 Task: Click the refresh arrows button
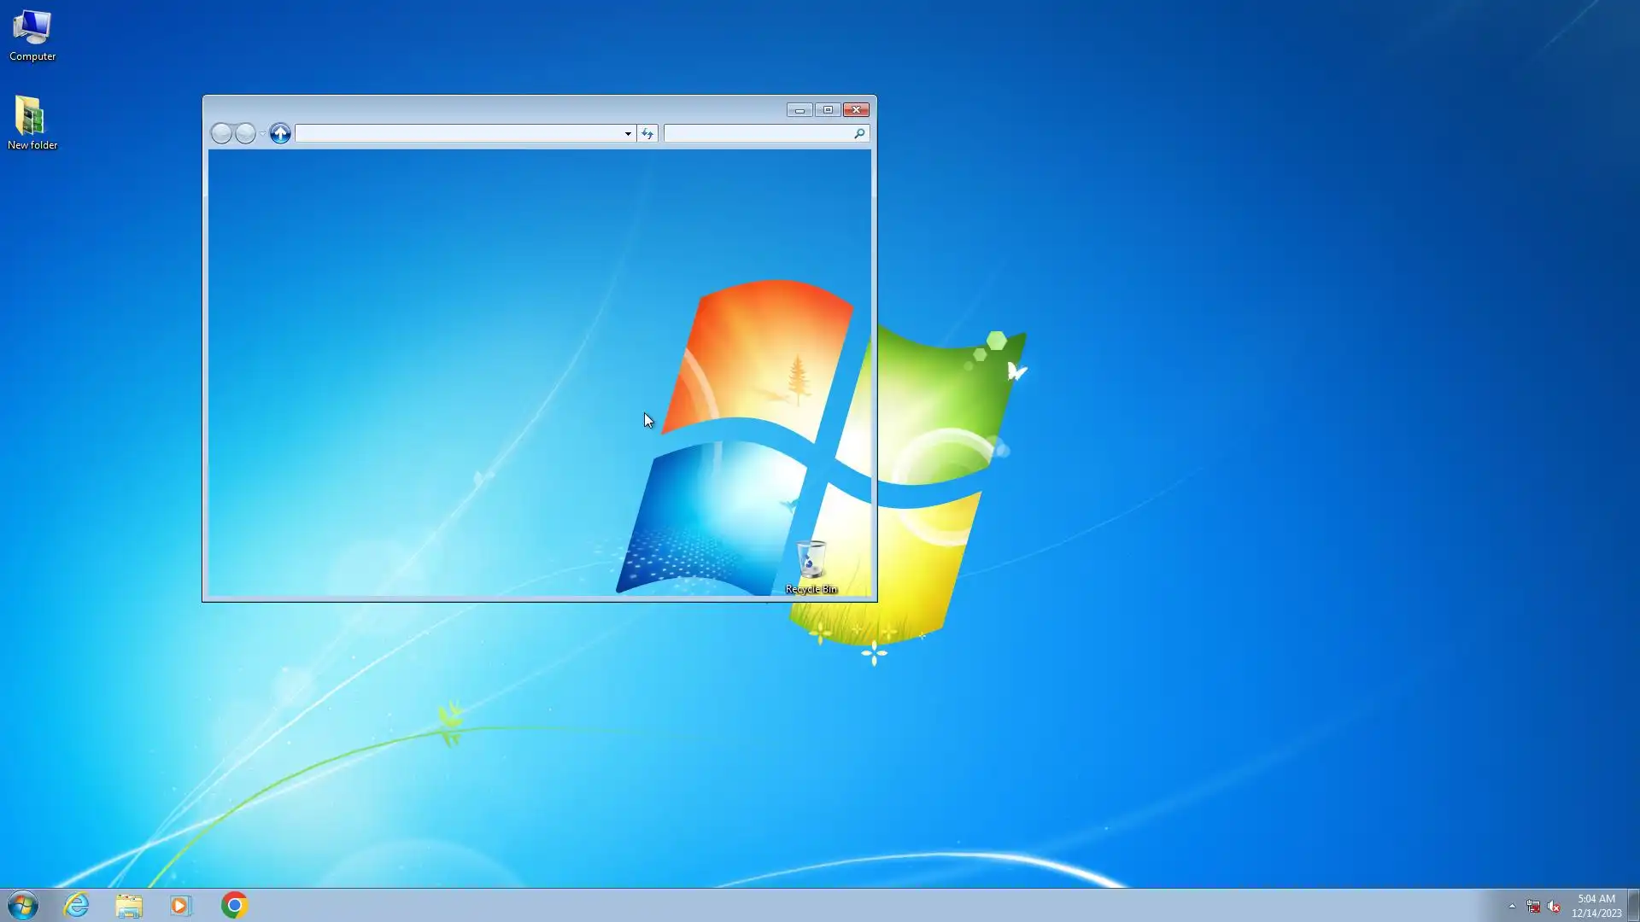[647, 133]
